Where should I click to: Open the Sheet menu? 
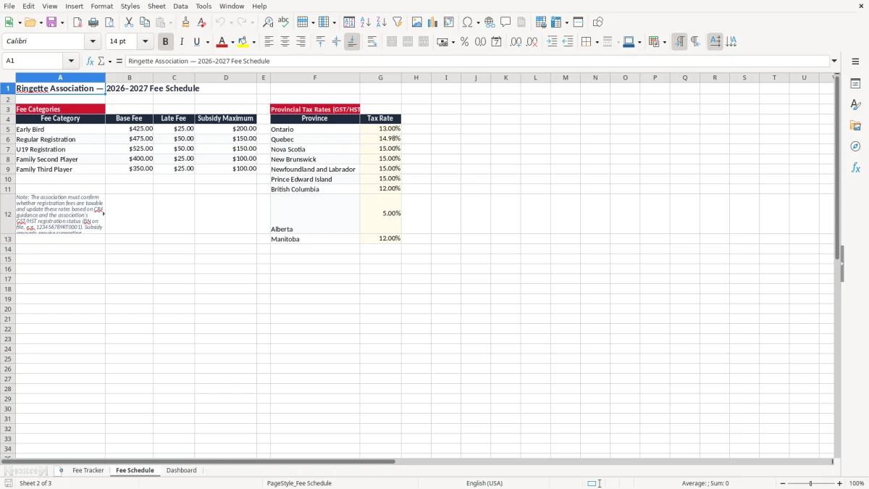(x=156, y=6)
